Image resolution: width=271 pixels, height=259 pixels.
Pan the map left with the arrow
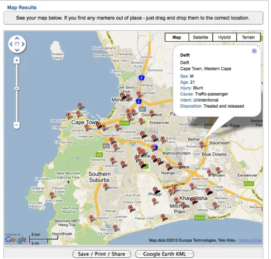coord(11,44)
